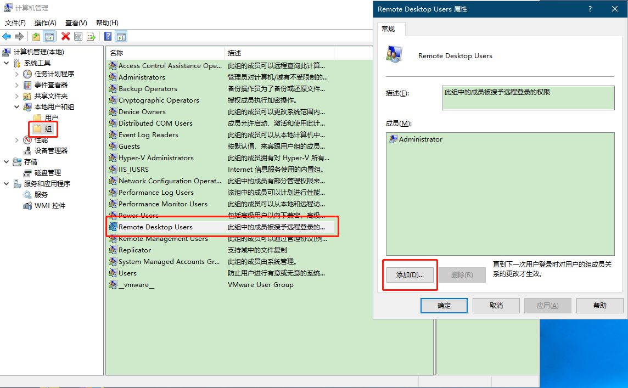
Task: Select the 服务 node with gear icon
Action: pos(41,194)
